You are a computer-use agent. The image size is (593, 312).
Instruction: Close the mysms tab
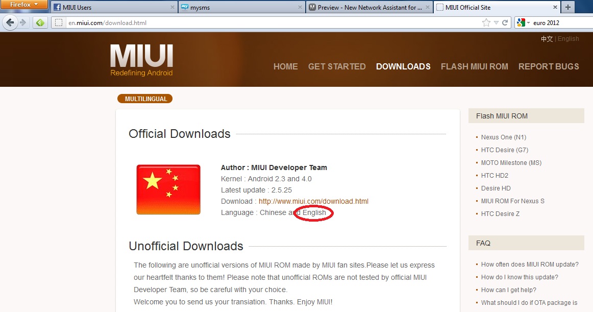pyautogui.click(x=300, y=7)
